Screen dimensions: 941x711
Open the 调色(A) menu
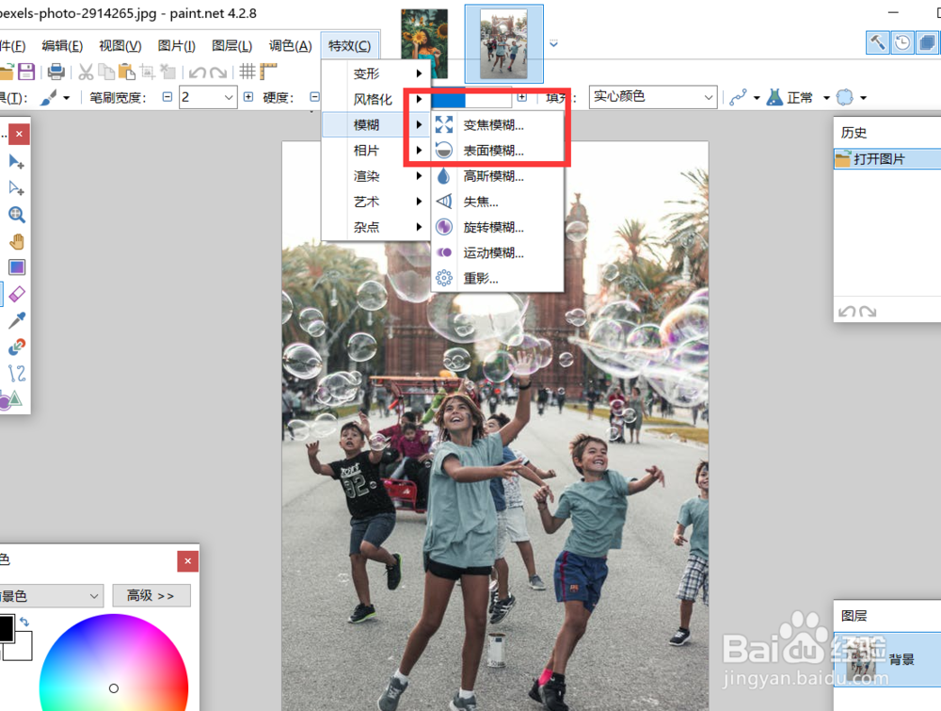(290, 45)
